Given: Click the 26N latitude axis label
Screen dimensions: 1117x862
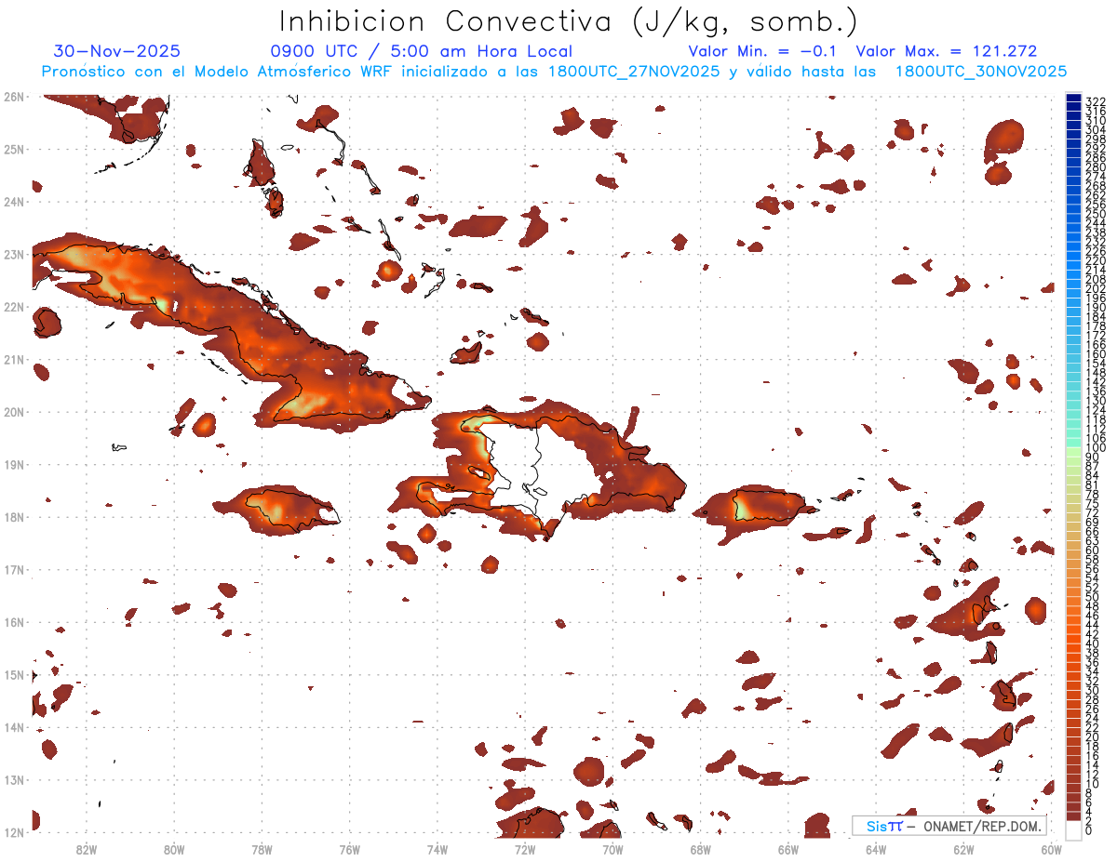Looking at the screenshot, I should (14, 97).
